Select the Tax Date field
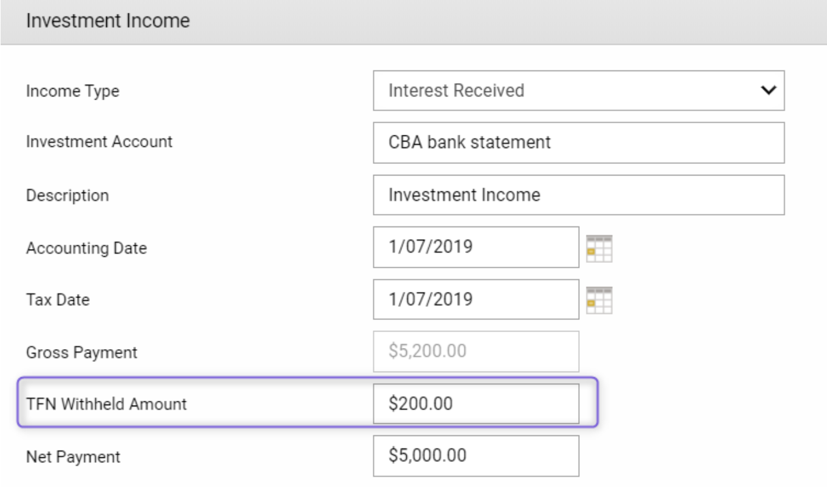The image size is (827, 487). click(x=476, y=299)
